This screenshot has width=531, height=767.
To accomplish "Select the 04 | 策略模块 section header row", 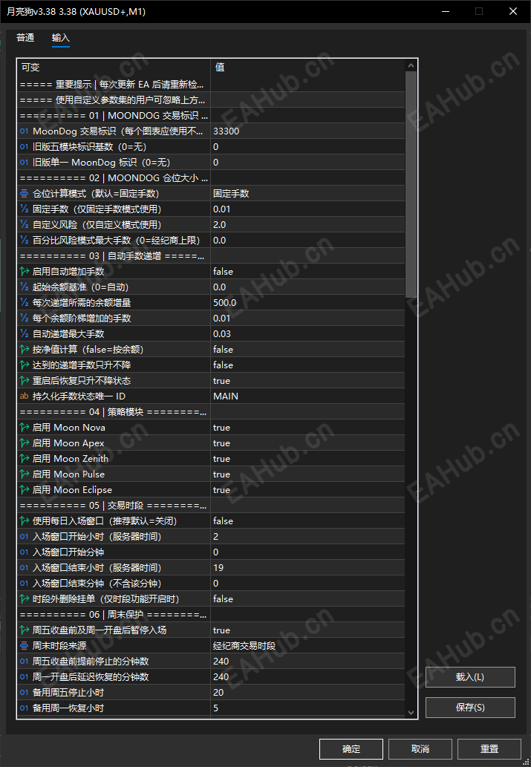I will click(x=211, y=412).
